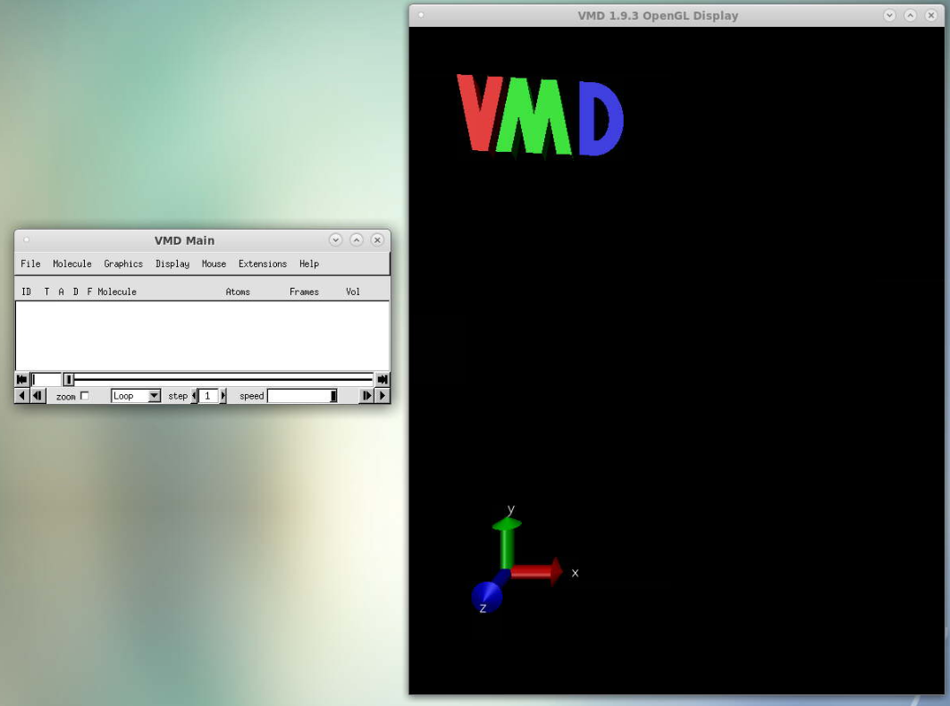Open the File menu

pyautogui.click(x=30, y=264)
